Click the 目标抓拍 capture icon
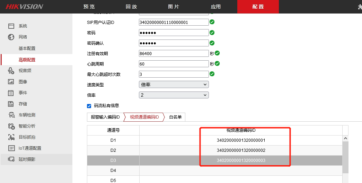The image size is (362, 183). coord(11,137)
